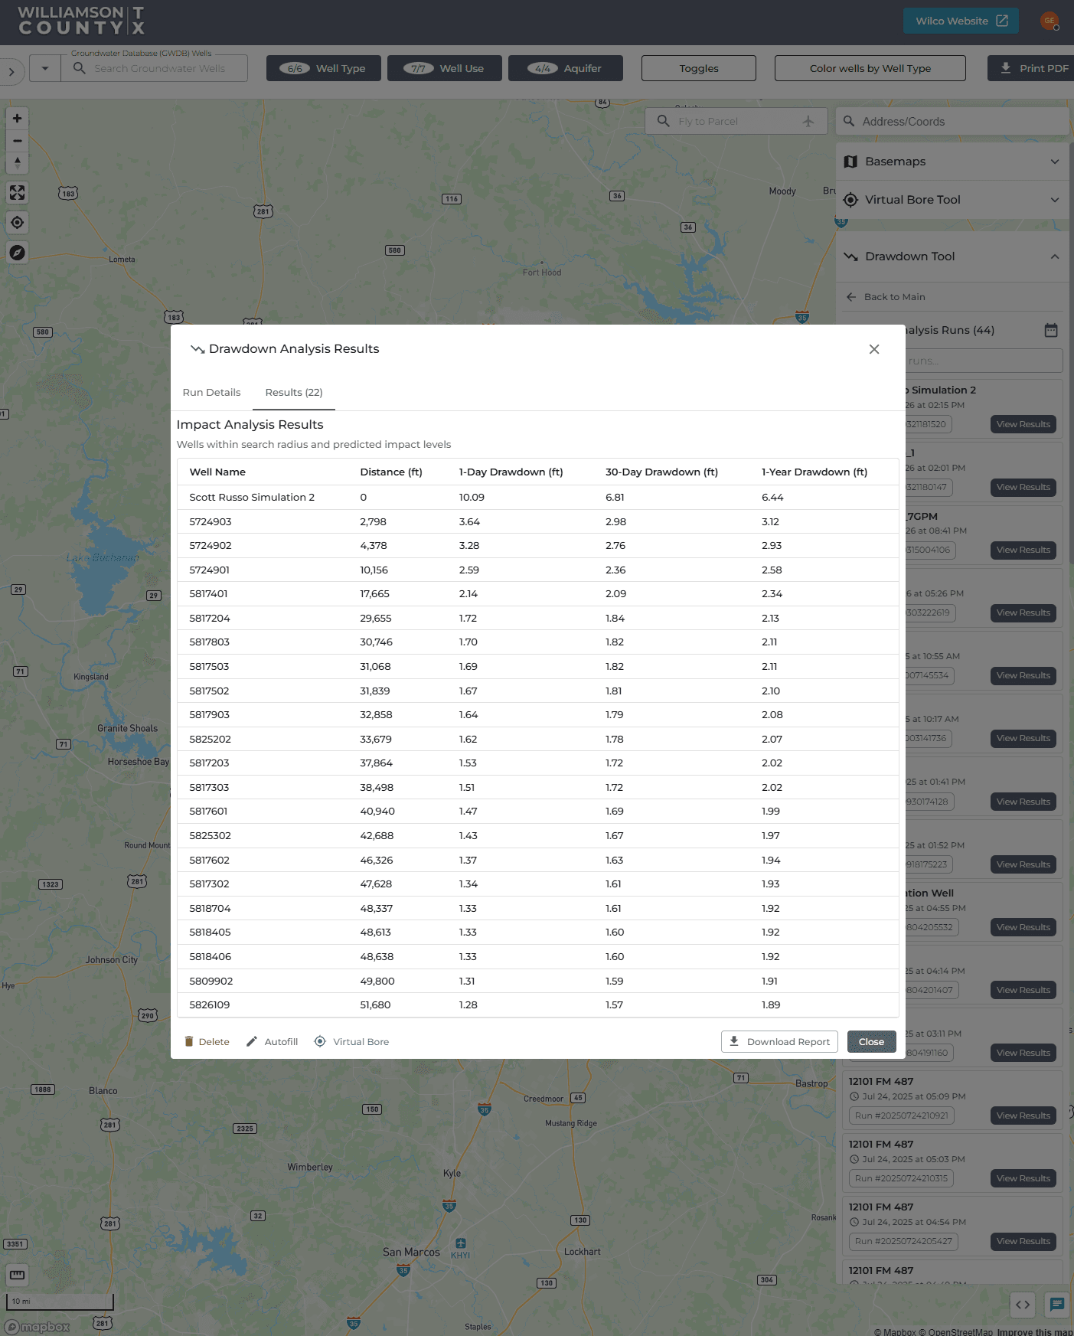1074x1336 pixels.
Task: Click the compass navigation icon
Action: point(17,253)
